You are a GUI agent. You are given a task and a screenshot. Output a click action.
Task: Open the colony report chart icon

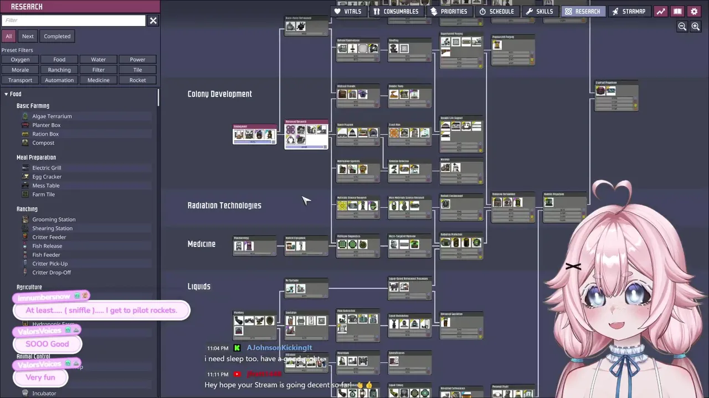click(x=661, y=11)
